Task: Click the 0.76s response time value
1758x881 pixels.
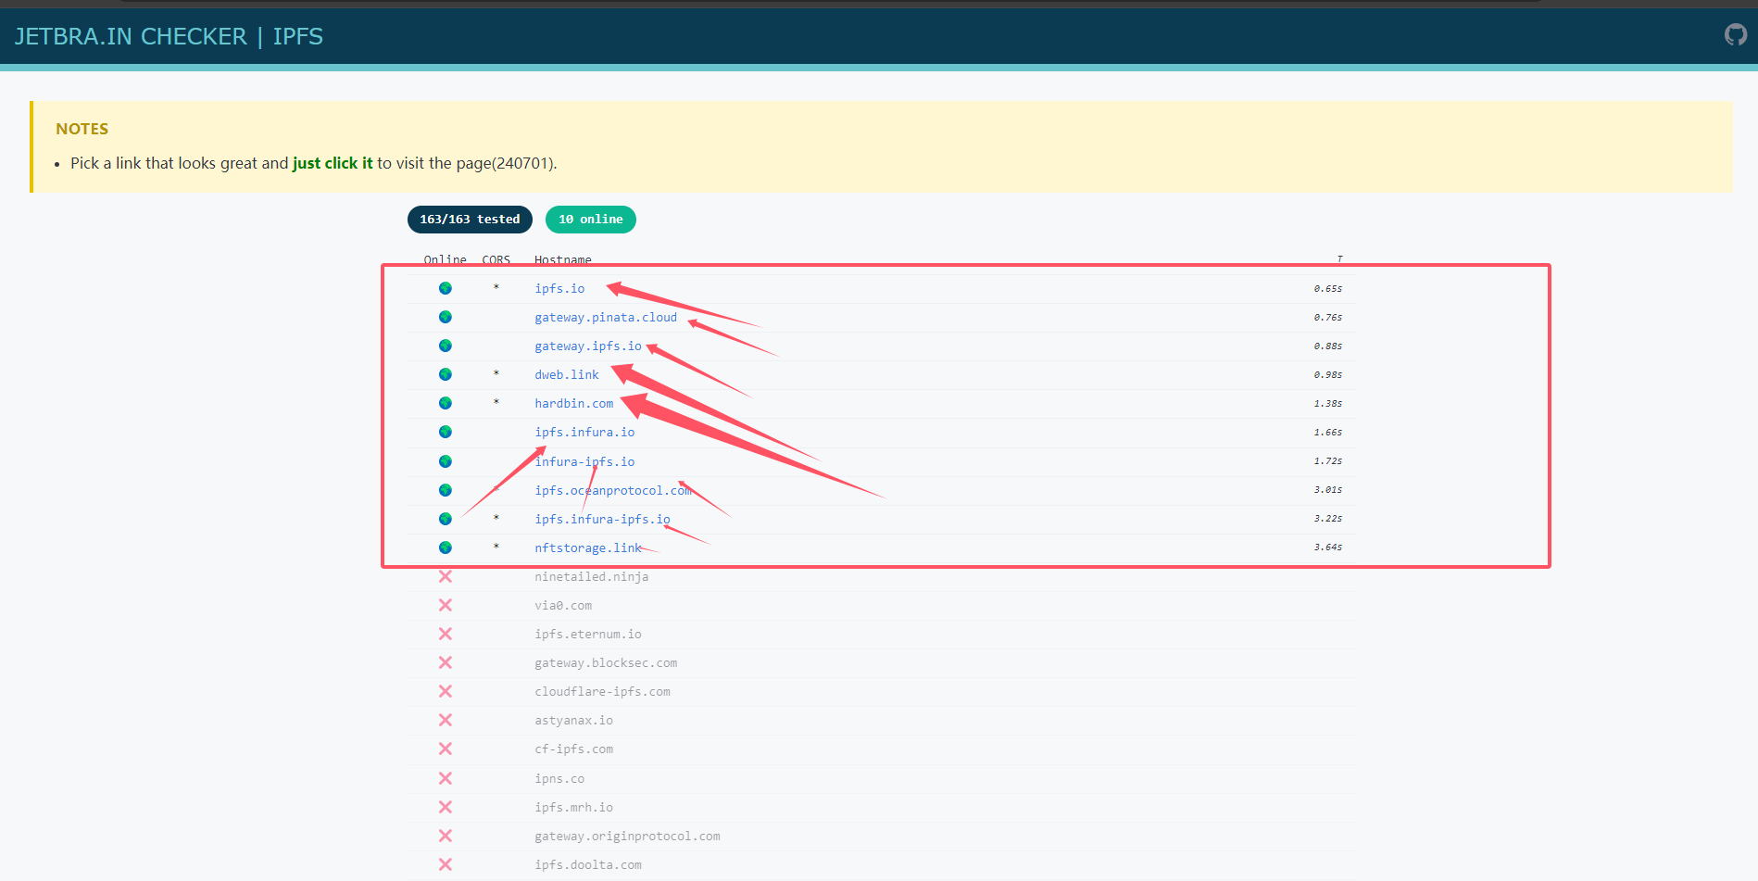Action: pyautogui.click(x=1328, y=318)
